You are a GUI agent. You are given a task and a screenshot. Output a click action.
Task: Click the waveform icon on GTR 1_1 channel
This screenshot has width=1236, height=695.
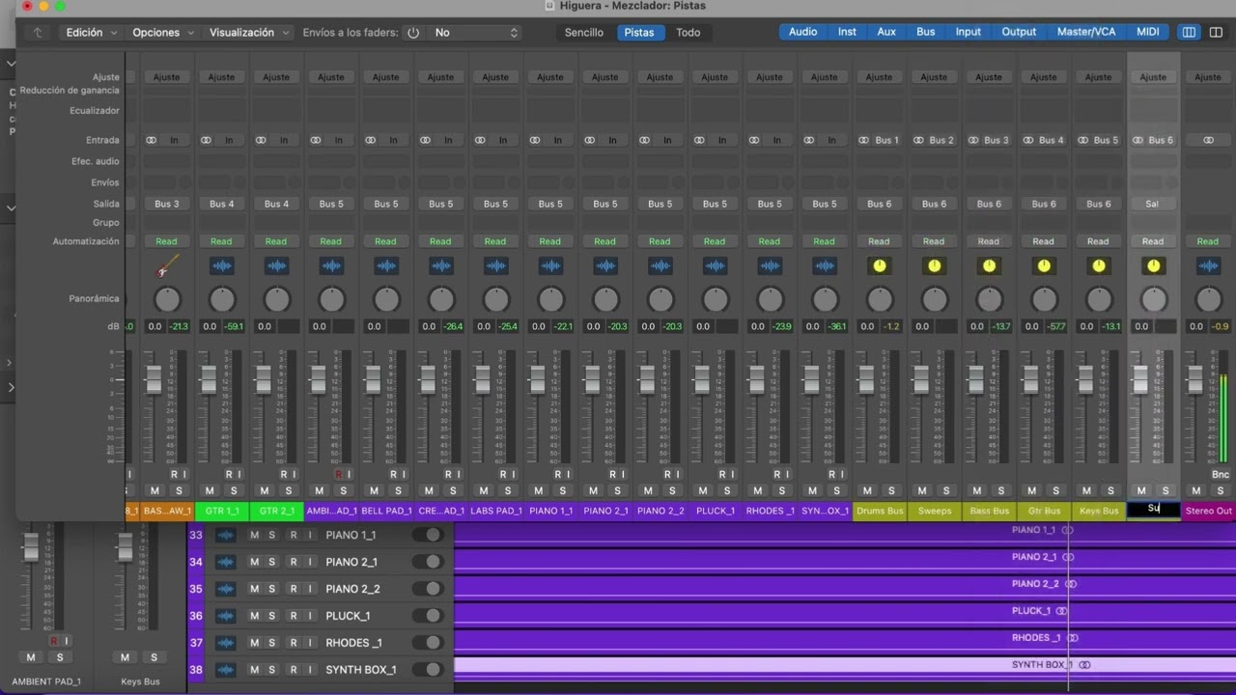click(222, 266)
